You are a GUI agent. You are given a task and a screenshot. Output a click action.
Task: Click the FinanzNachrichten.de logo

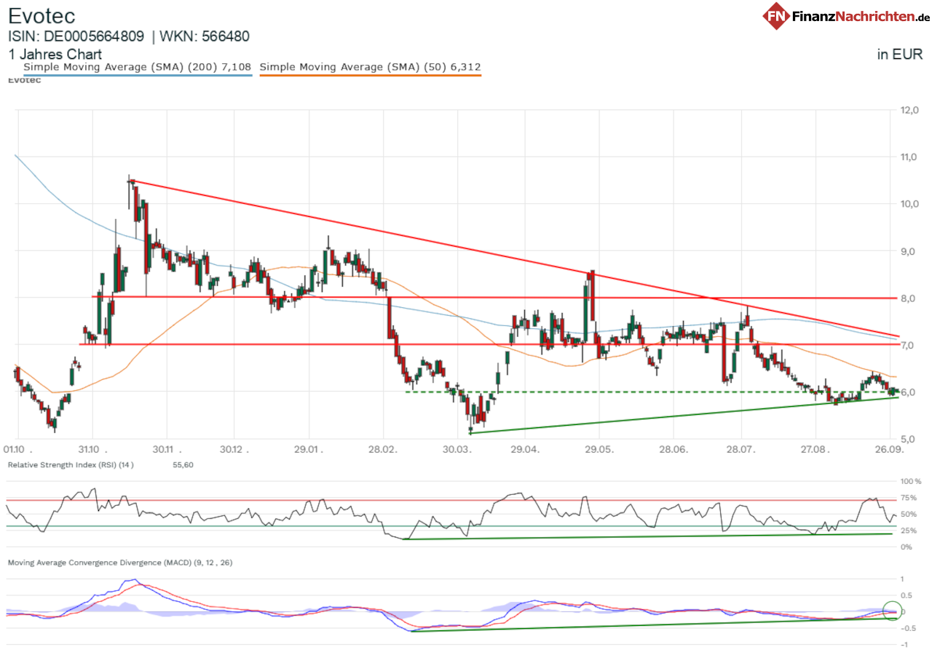845,16
